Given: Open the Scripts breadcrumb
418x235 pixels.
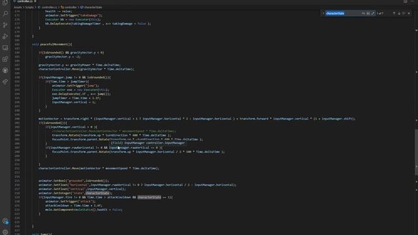Looking at the screenshot, I should click(x=29, y=7).
